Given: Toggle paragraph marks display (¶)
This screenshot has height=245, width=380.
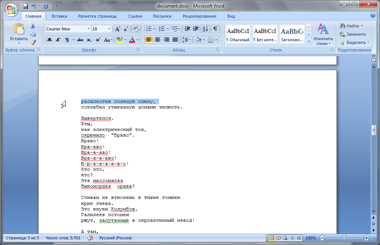Looking at the screenshot, I should coord(215,29).
